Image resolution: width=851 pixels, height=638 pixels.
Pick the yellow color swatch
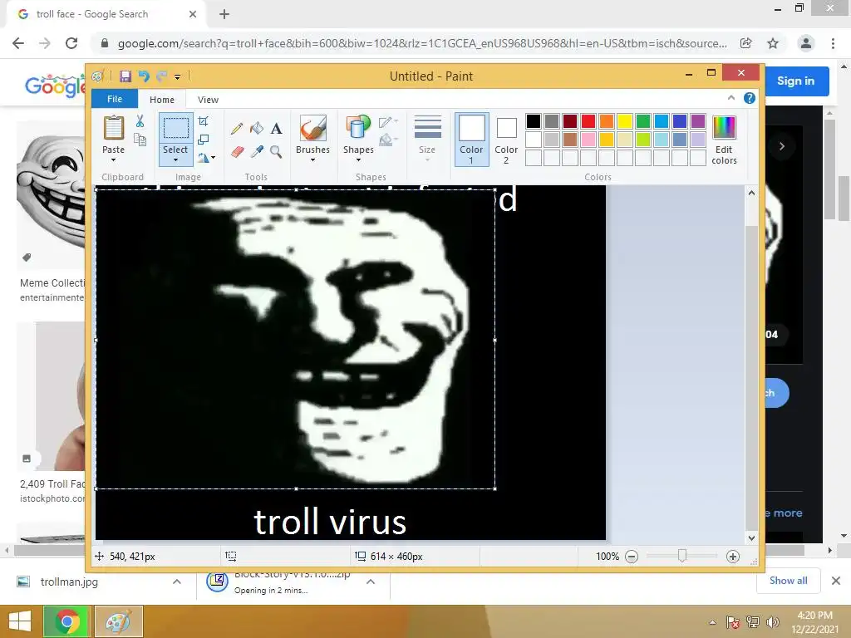625,121
